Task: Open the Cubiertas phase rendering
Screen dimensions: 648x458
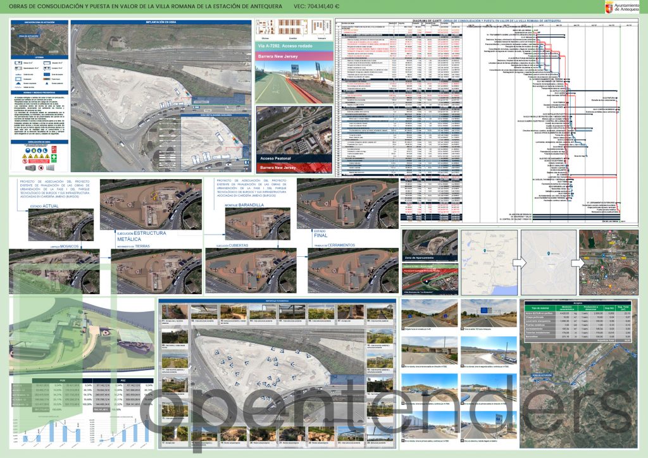Action: (x=251, y=271)
